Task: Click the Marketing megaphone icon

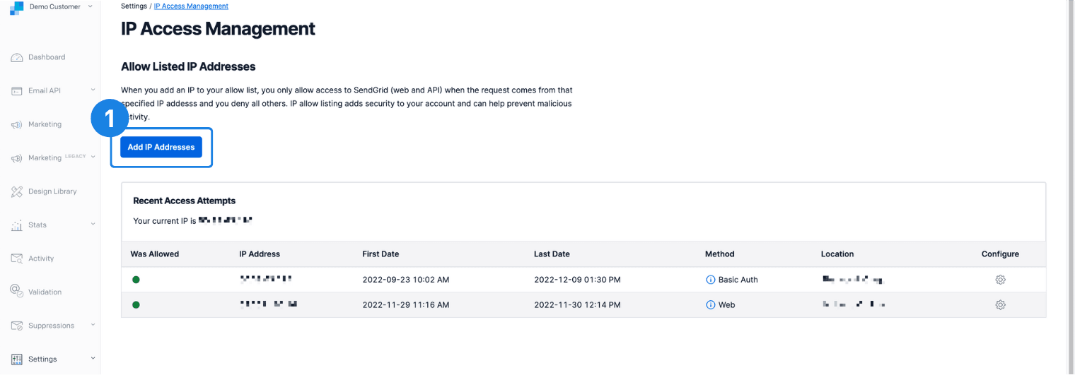Action: click(x=17, y=125)
